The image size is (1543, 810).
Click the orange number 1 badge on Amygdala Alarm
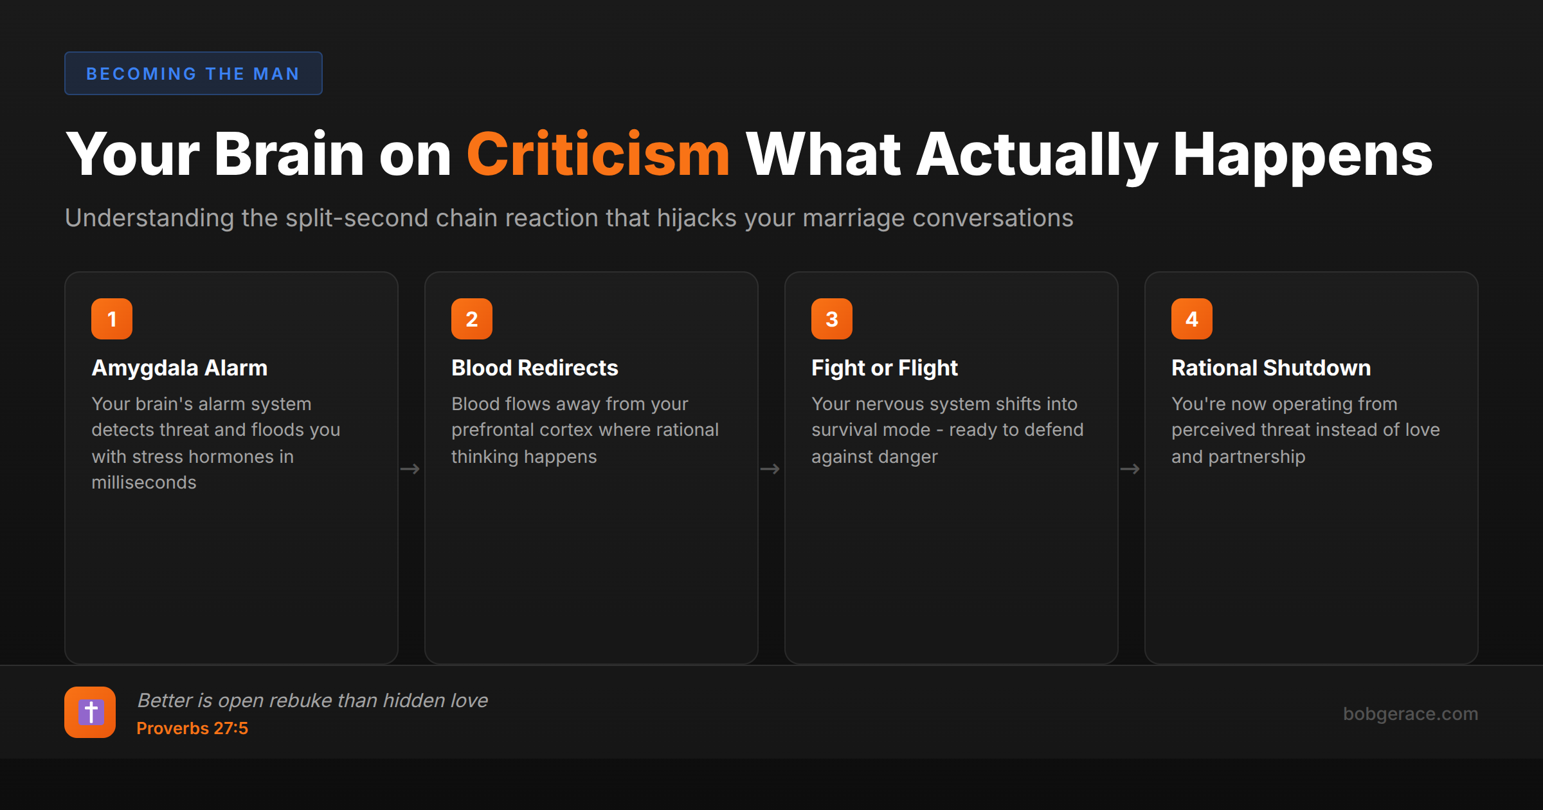(111, 318)
